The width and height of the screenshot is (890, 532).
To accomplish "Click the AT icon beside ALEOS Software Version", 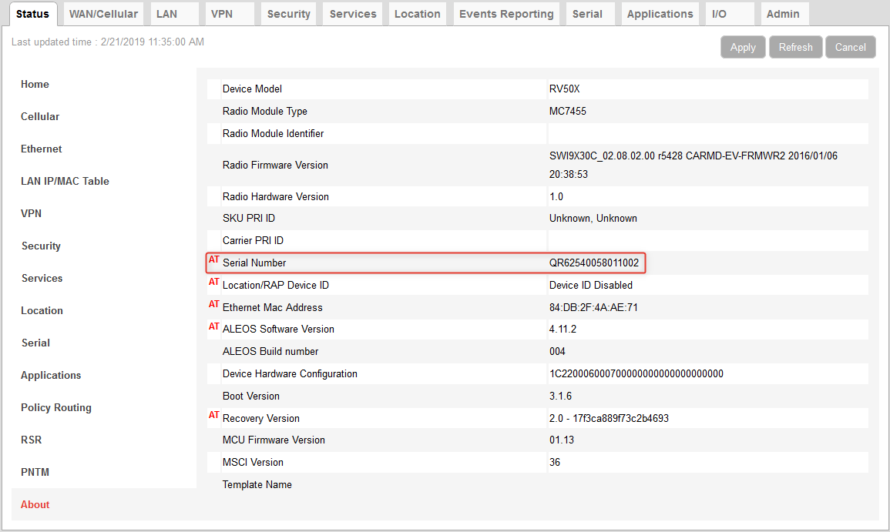I will pos(213,326).
